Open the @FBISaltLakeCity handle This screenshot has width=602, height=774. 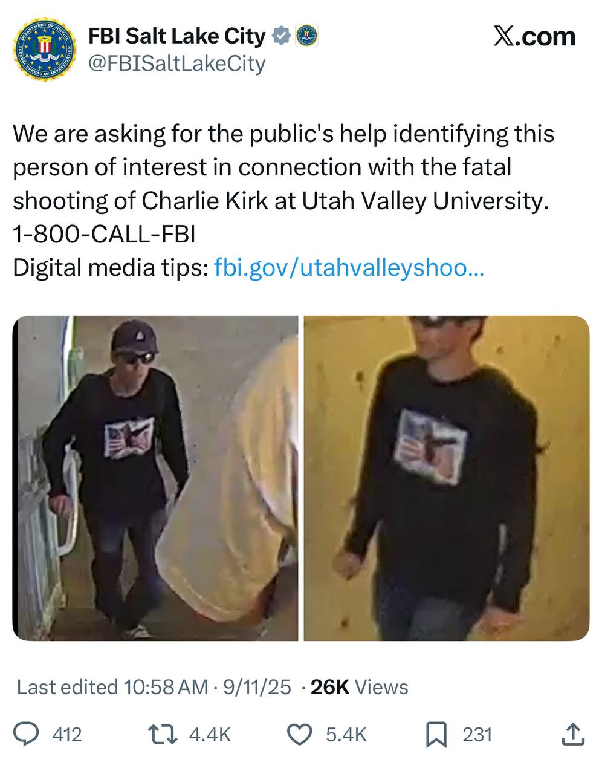pyautogui.click(x=177, y=63)
